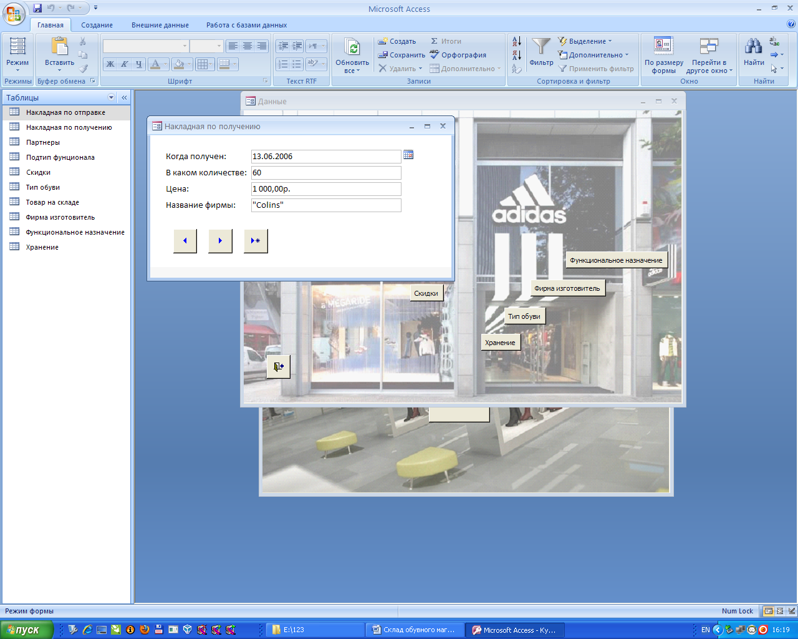The height and width of the screenshot is (639, 798).
Task: Toggle bold Ж formatting
Action: click(x=110, y=64)
